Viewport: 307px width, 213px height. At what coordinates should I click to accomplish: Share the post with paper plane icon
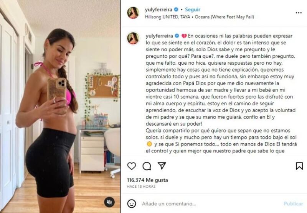coord(162,166)
